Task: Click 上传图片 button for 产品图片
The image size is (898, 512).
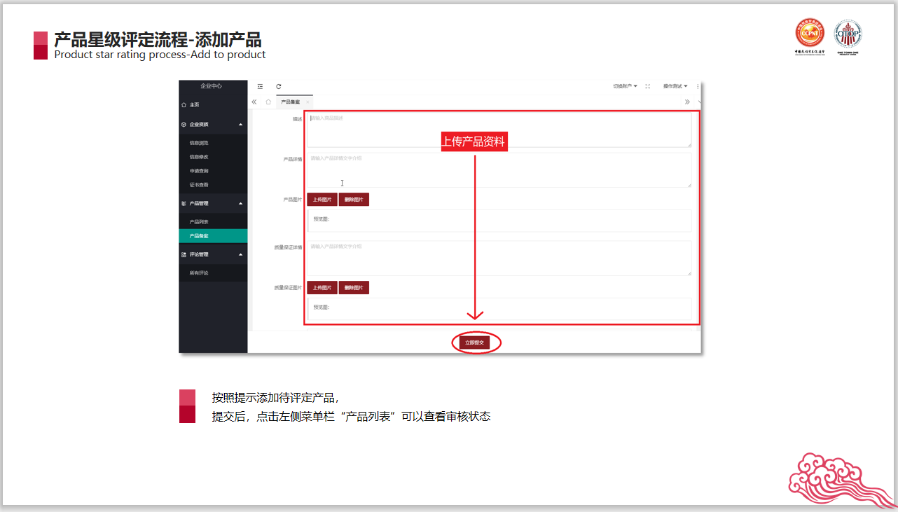Action: 322,200
